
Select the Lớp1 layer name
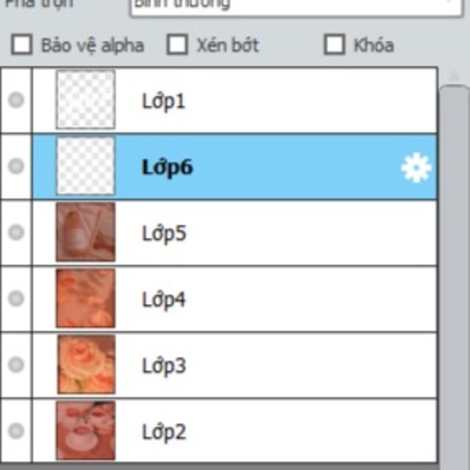[163, 101]
